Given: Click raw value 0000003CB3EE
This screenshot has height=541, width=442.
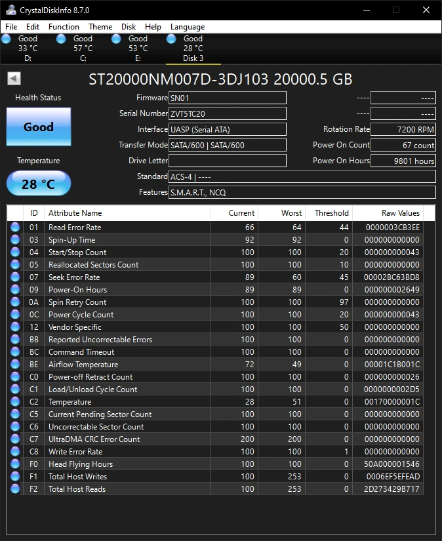Looking at the screenshot, I should pos(393,228).
